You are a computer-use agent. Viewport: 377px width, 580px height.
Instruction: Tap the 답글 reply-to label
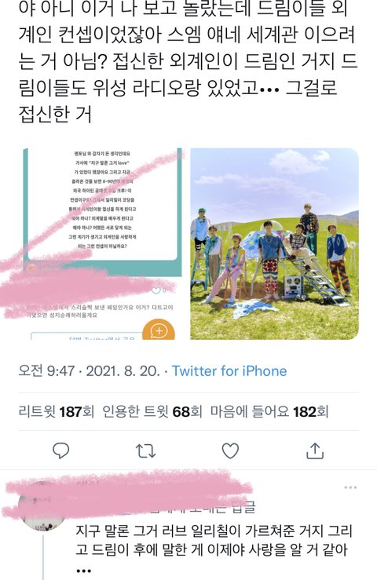(x=243, y=507)
